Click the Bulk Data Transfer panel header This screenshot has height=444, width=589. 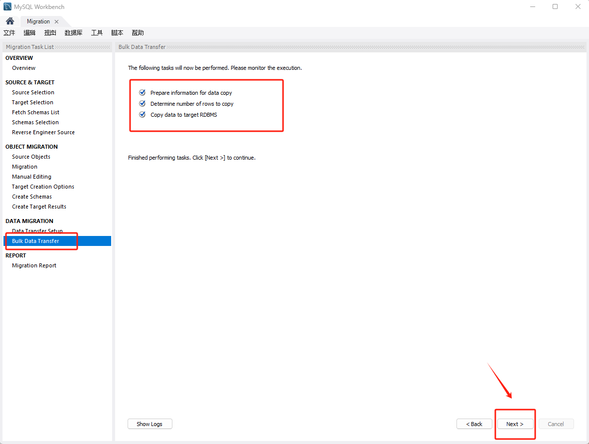351,47
